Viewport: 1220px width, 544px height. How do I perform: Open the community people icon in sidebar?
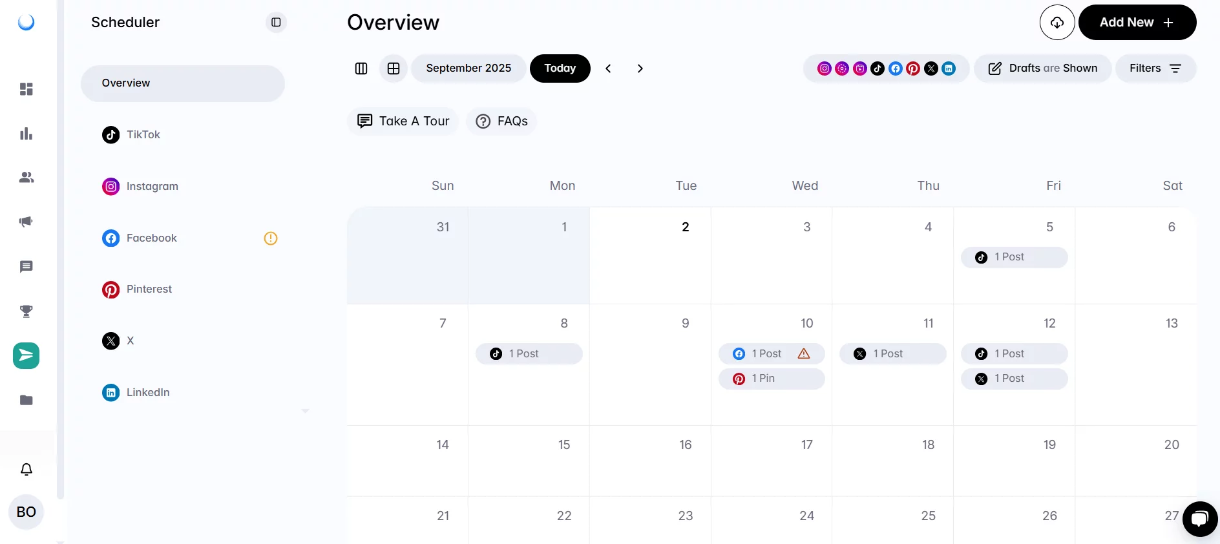(x=26, y=178)
